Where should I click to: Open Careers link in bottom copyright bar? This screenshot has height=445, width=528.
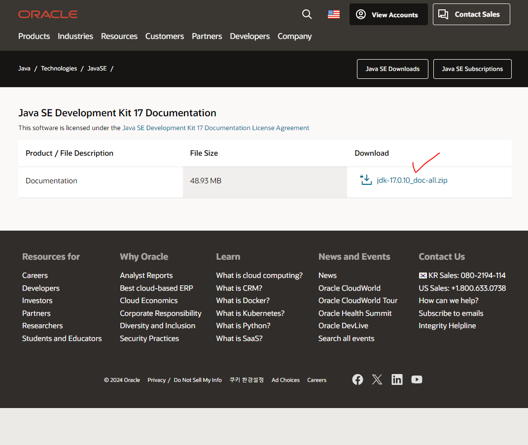point(317,380)
